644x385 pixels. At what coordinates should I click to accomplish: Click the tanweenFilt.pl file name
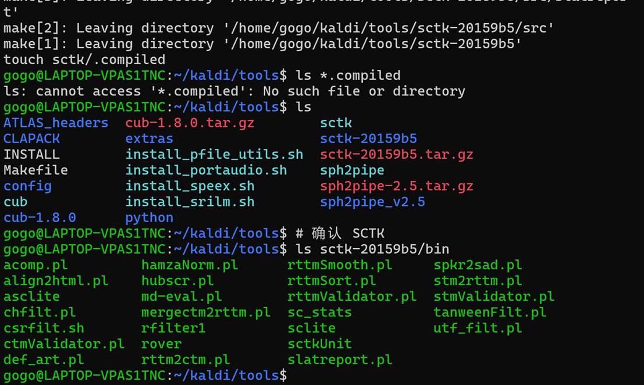tap(490, 312)
